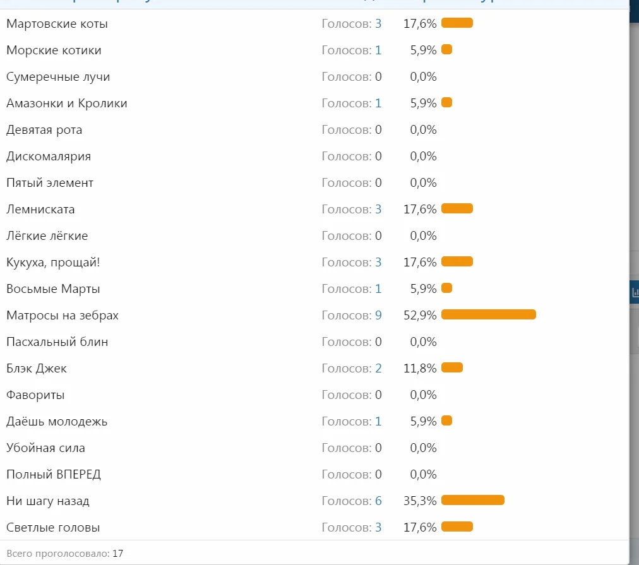639x565 pixels.
Task: Show the 9 voters for Матросы на зебрах
Action: pyautogui.click(x=378, y=316)
